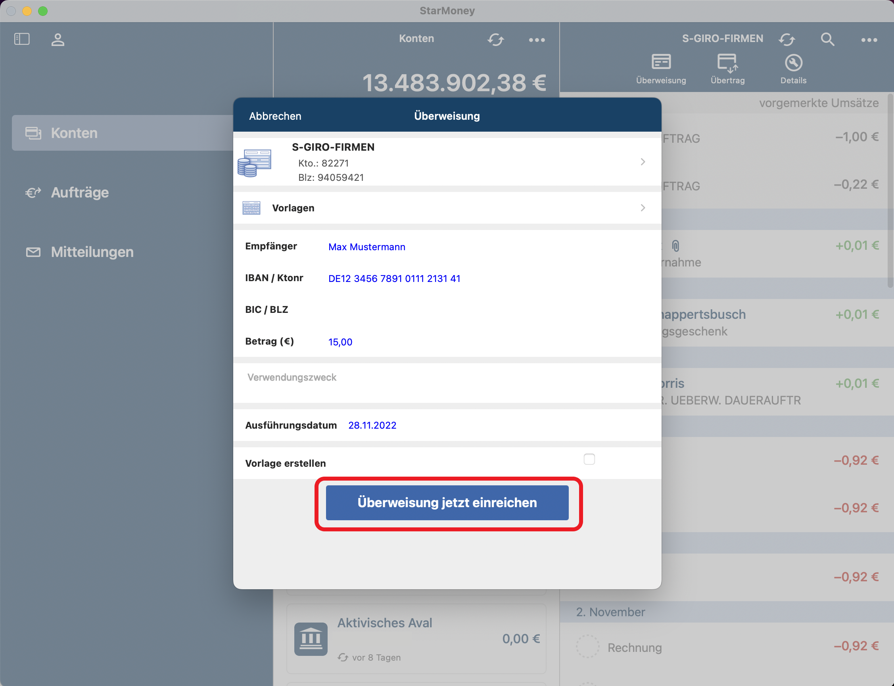Submit with Überweisung jetzt einreichen

point(448,503)
